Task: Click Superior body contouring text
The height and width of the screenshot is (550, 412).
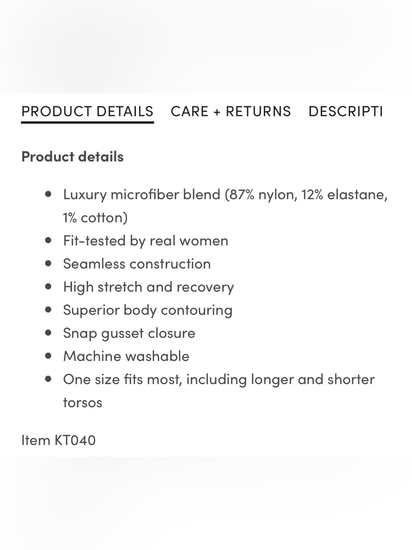Action: (x=147, y=310)
